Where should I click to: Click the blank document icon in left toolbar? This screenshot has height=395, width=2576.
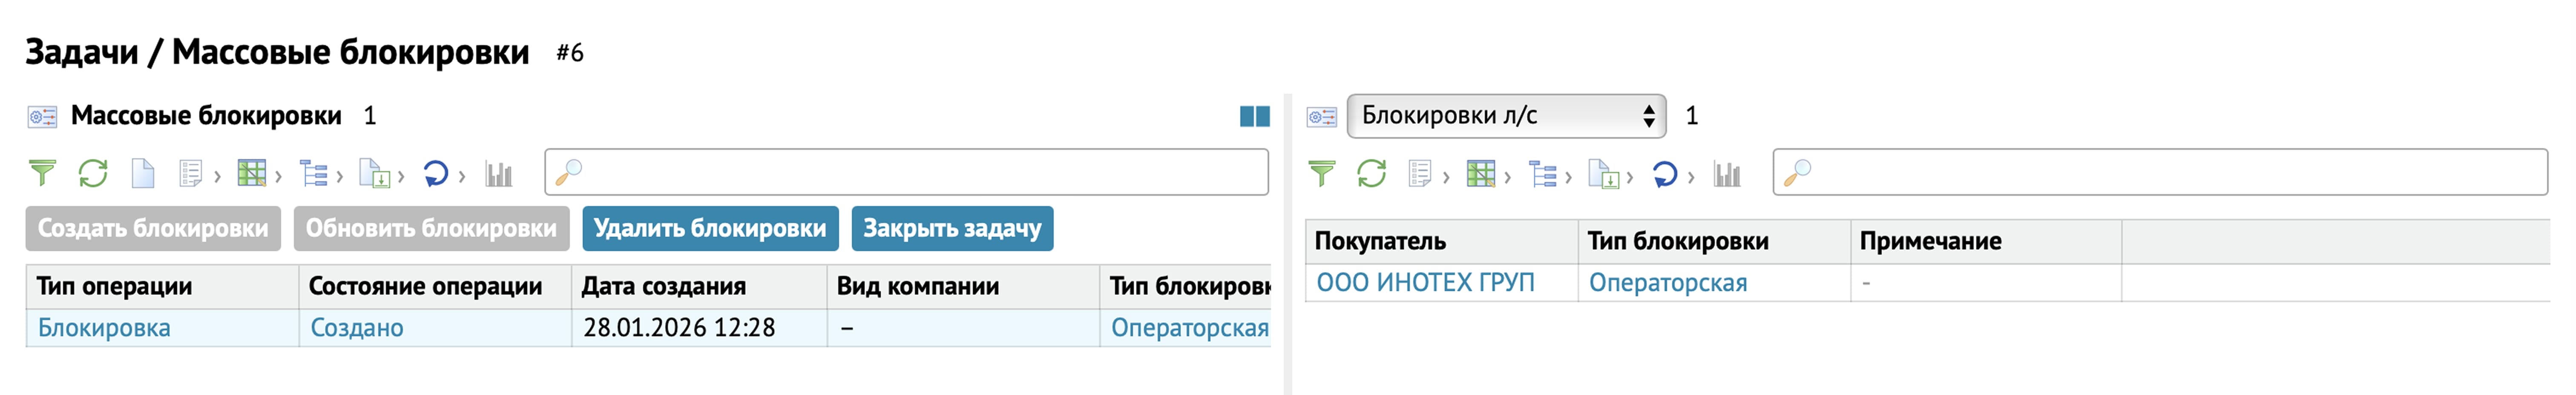pos(143,174)
